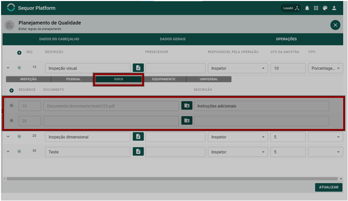
Task: Close the Planejamento de Qualidade panel
Action: tap(335, 25)
